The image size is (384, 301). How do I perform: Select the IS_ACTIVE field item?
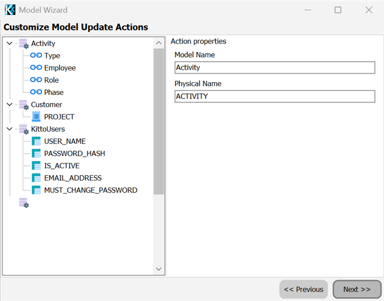(x=62, y=166)
